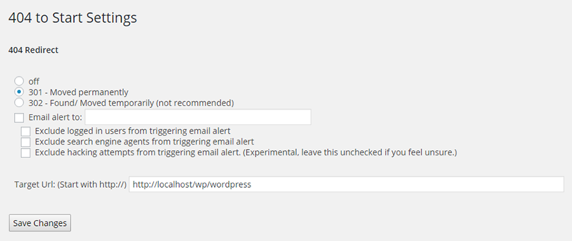Click the "Email alert to:" label text
The width and height of the screenshot is (572, 241).
tap(55, 117)
